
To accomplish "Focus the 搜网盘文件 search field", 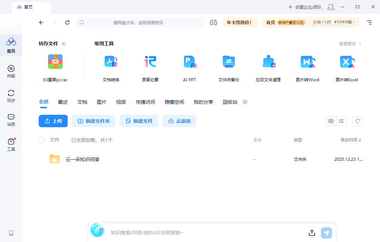I will [140, 22].
